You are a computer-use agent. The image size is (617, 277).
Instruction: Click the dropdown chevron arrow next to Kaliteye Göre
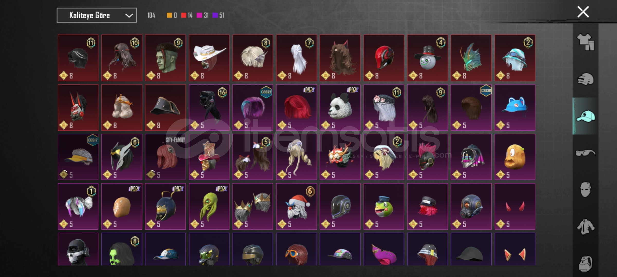click(129, 16)
